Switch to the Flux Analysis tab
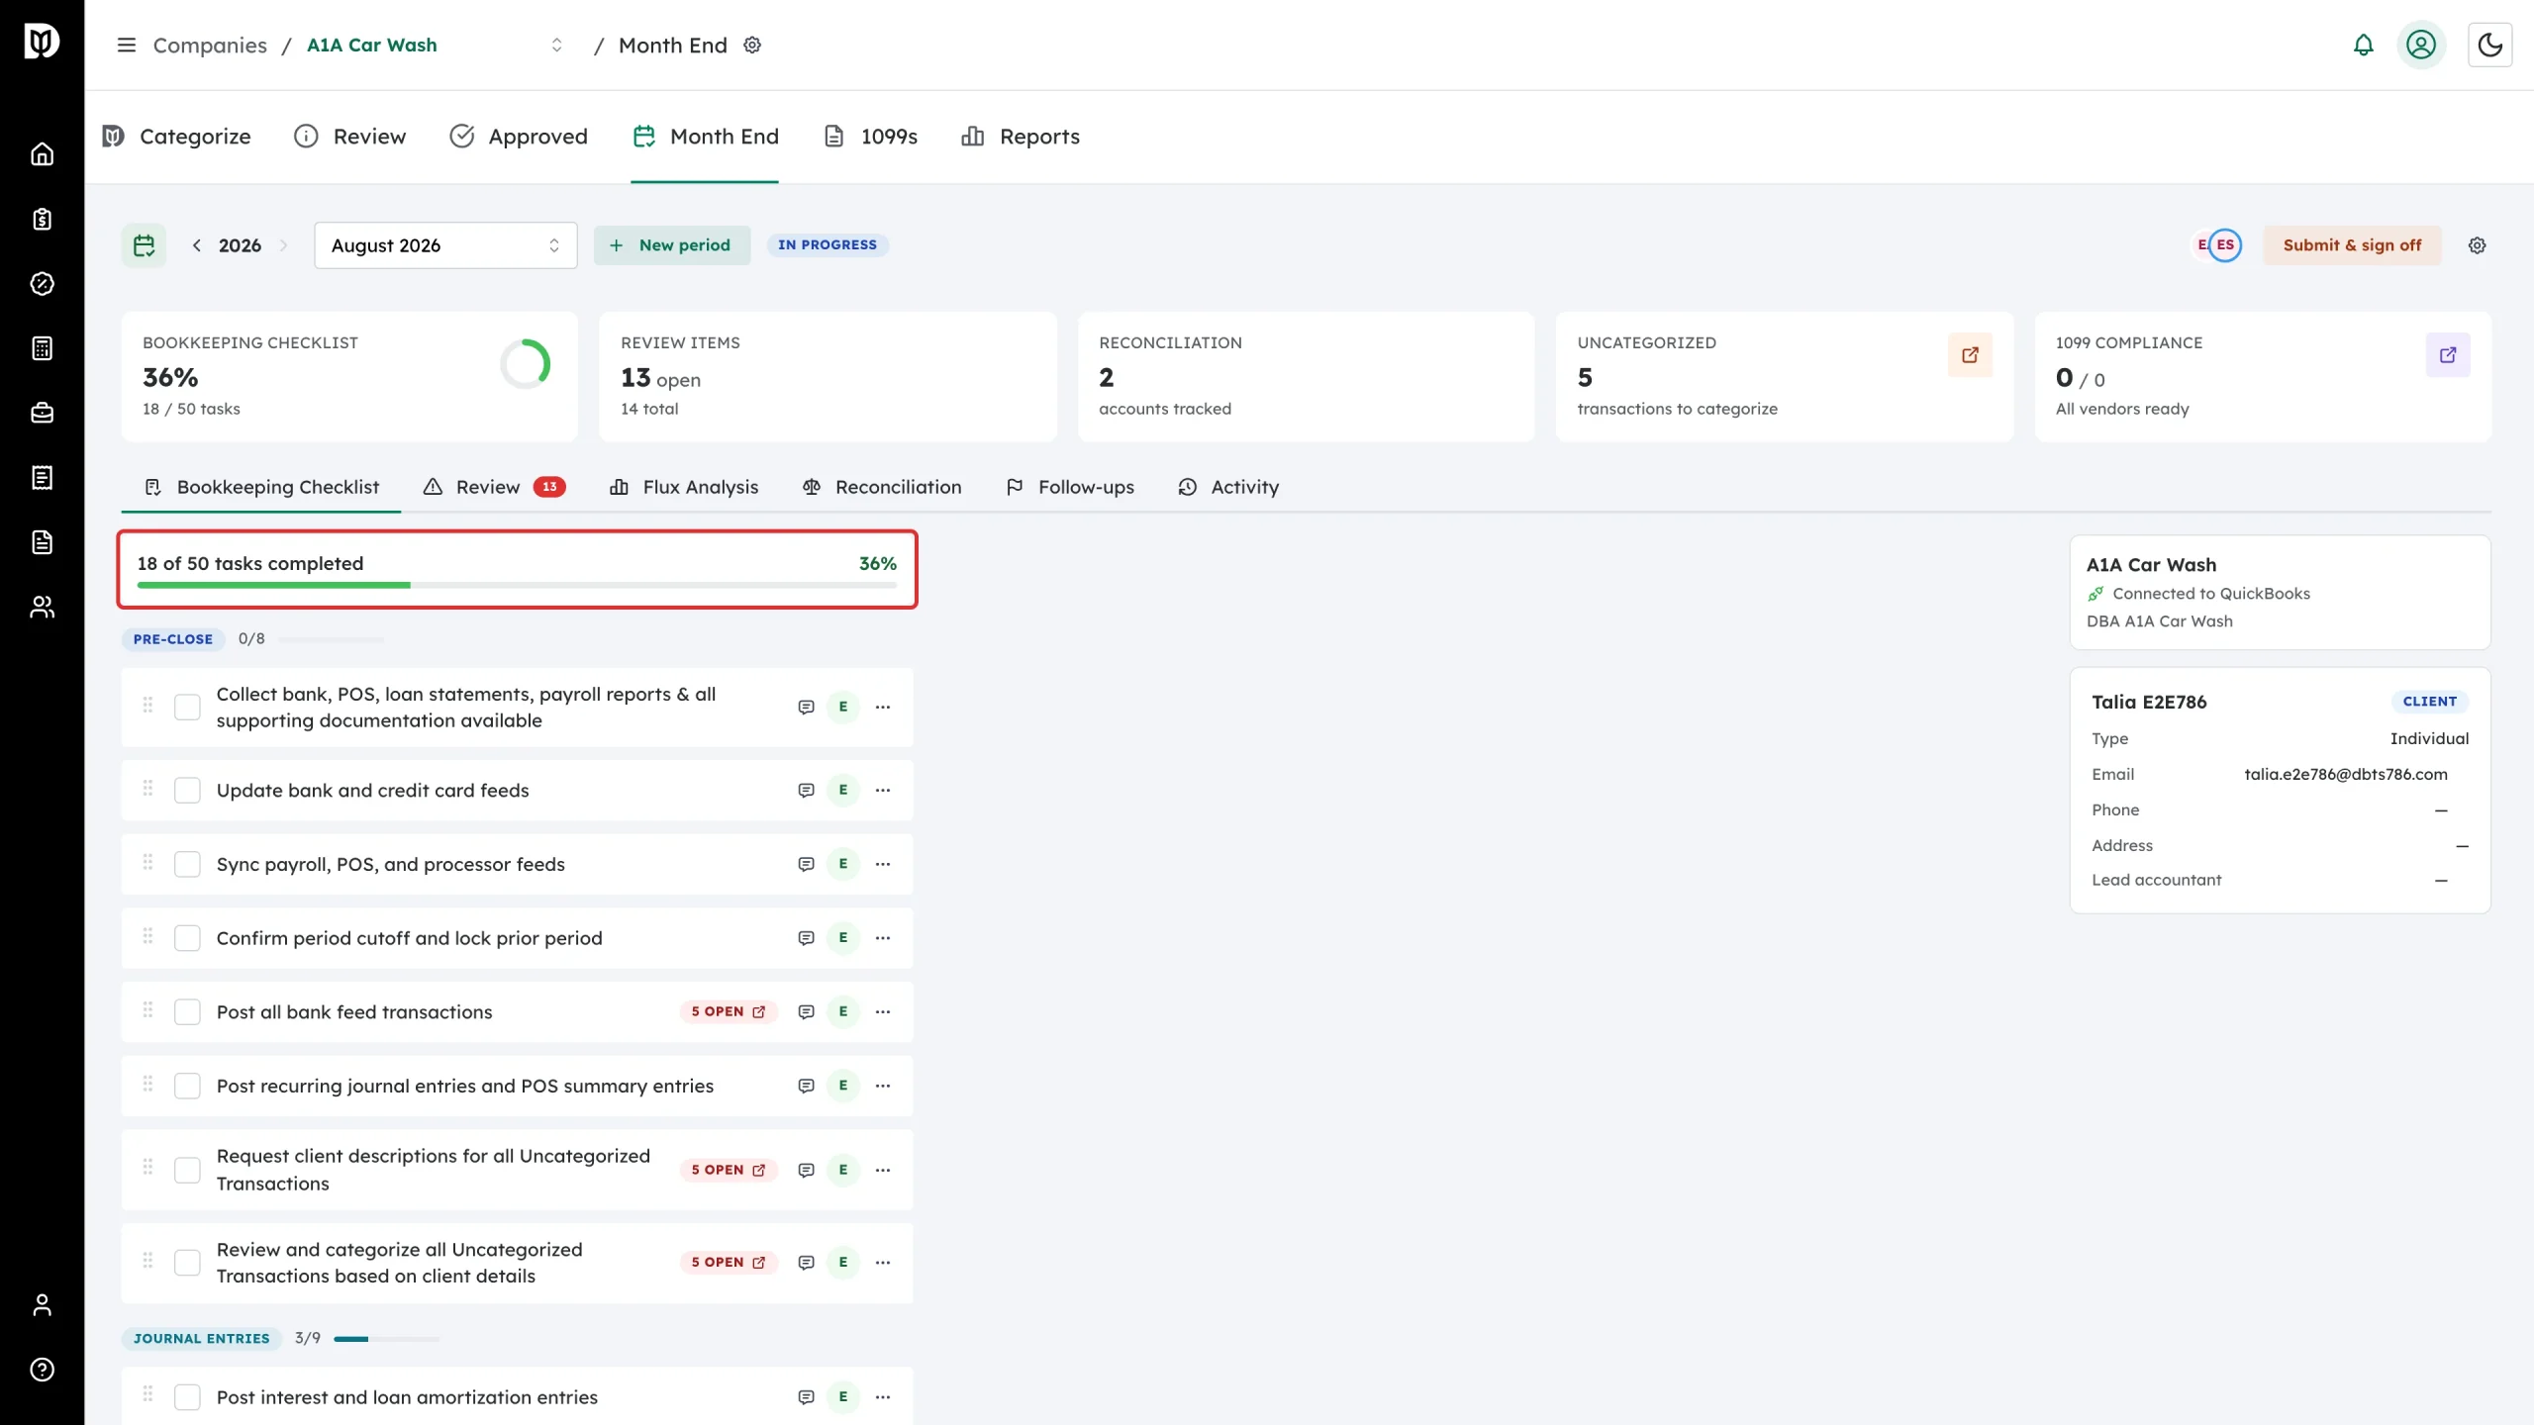This screenshot has height=1425, width=2534. pos(684,487)
